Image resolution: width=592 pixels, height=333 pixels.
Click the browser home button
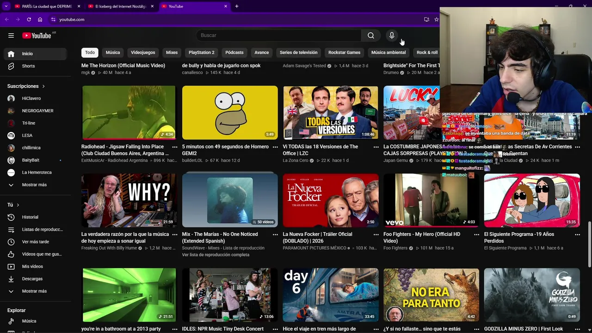coord(40,19)
